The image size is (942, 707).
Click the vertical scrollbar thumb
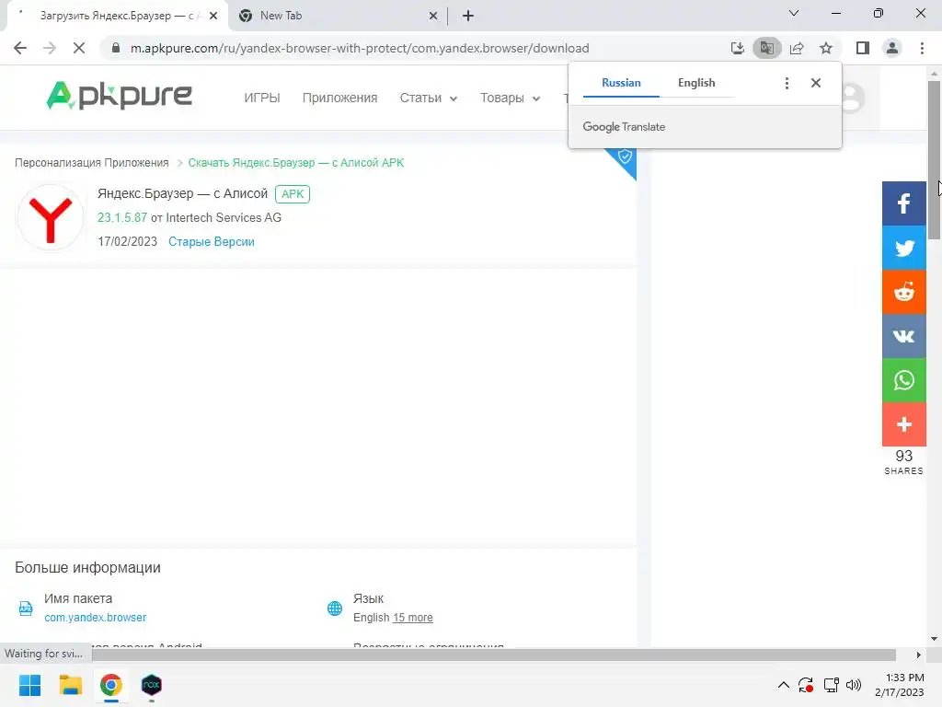(934, 159)
